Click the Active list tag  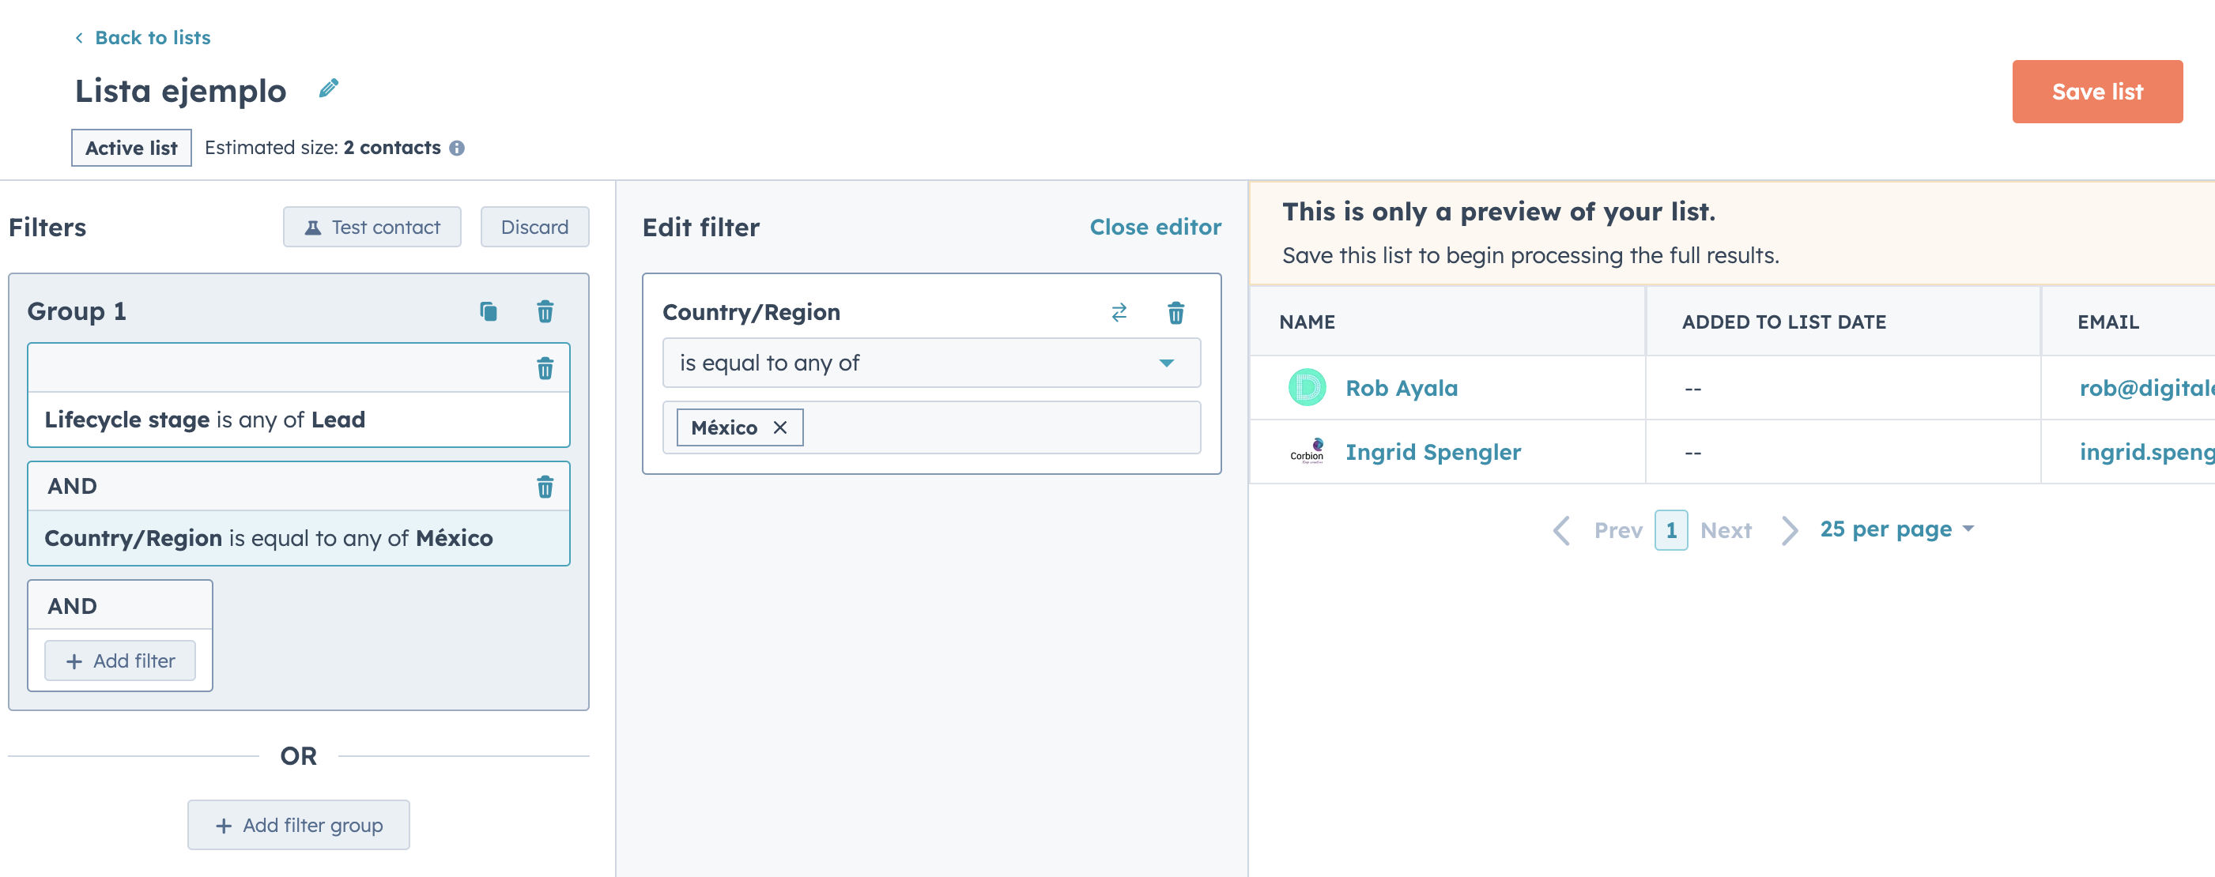point(130,148)
